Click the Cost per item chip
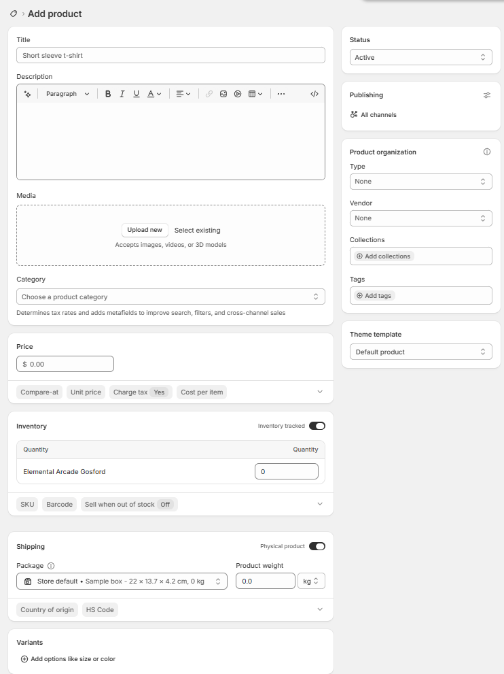 tap(202, 392)
